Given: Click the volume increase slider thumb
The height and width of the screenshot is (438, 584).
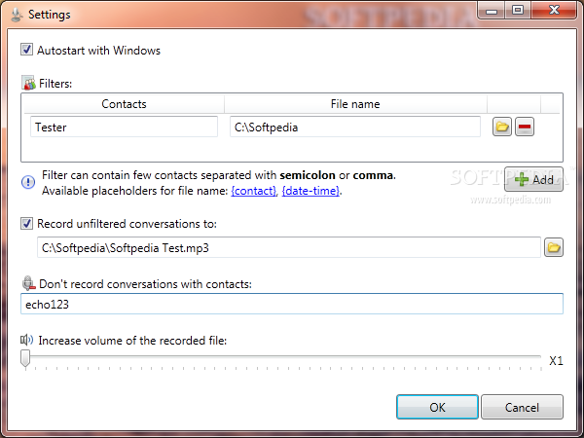Looking at the screenshot, I should [x=26, y=359].
